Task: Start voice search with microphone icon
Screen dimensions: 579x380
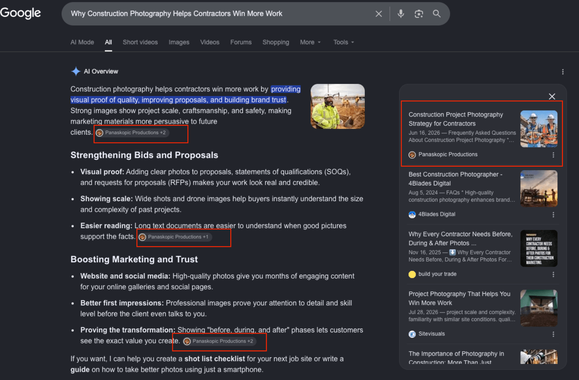Action: (401, 14)
